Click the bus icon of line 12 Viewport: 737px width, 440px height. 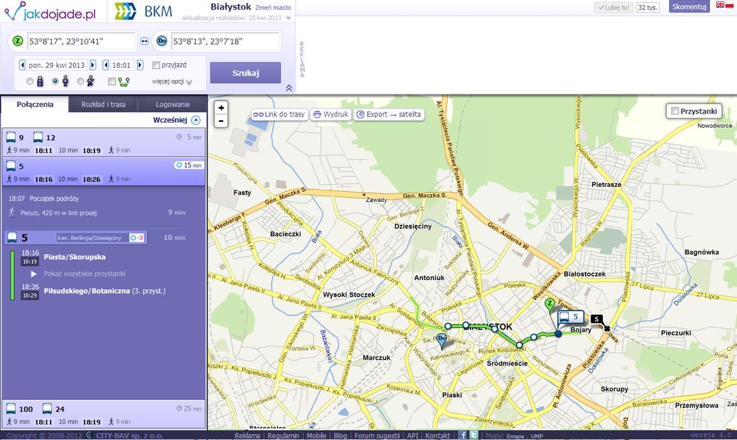click(x=38, y=137)
